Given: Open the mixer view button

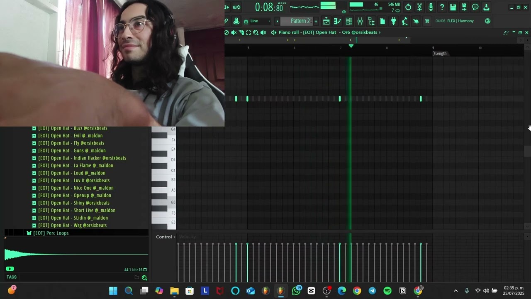Looking at the screenshot, I should click(360, 21).
